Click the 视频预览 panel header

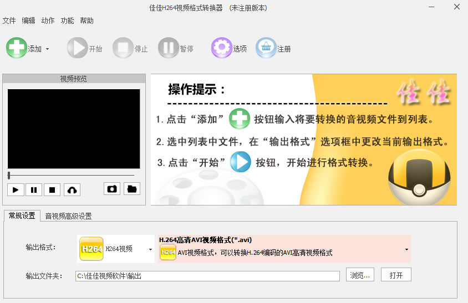tap(74, 79)
